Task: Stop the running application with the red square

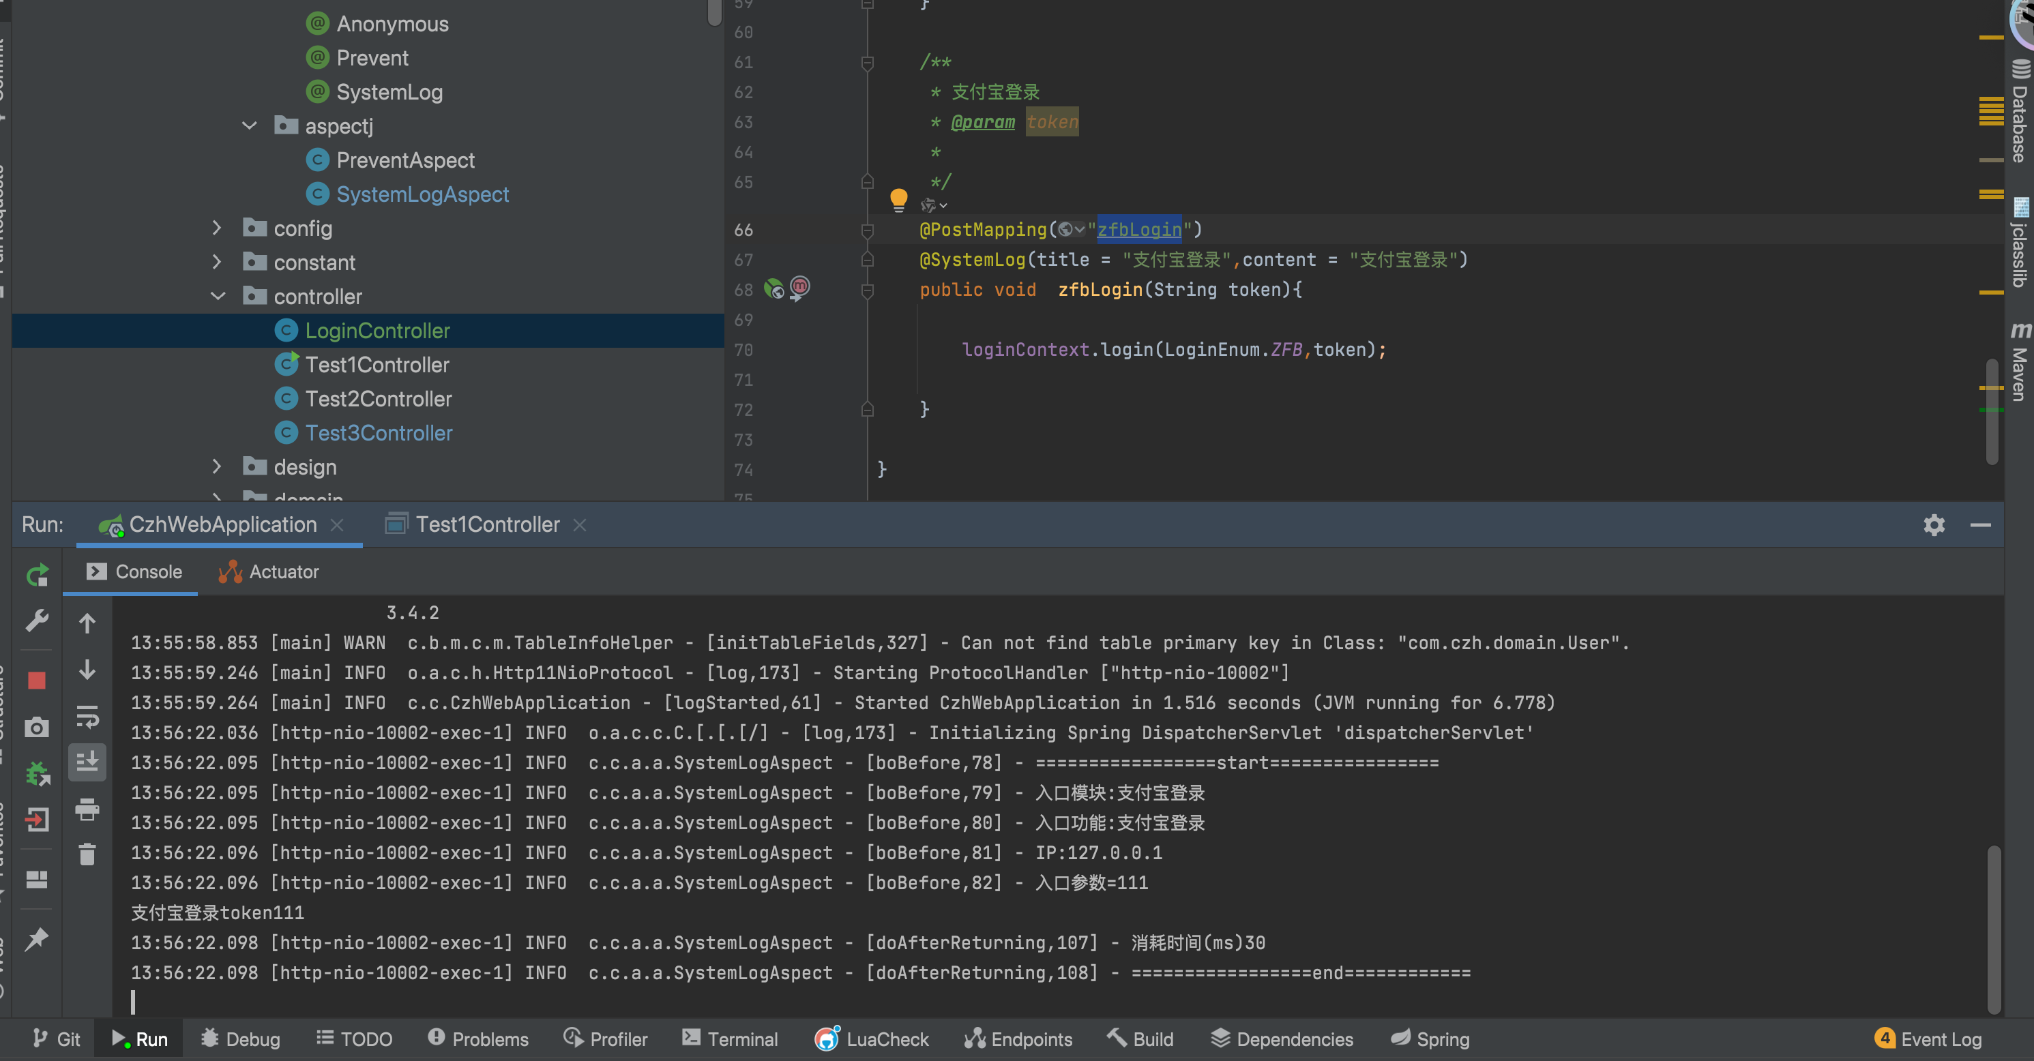Action: coord(37,681)
